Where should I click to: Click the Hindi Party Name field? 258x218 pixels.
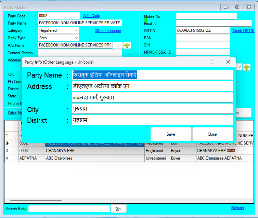tap(153, 75)
